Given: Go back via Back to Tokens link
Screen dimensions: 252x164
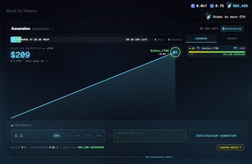Looking at the screenshot, I should coord(22,11).
